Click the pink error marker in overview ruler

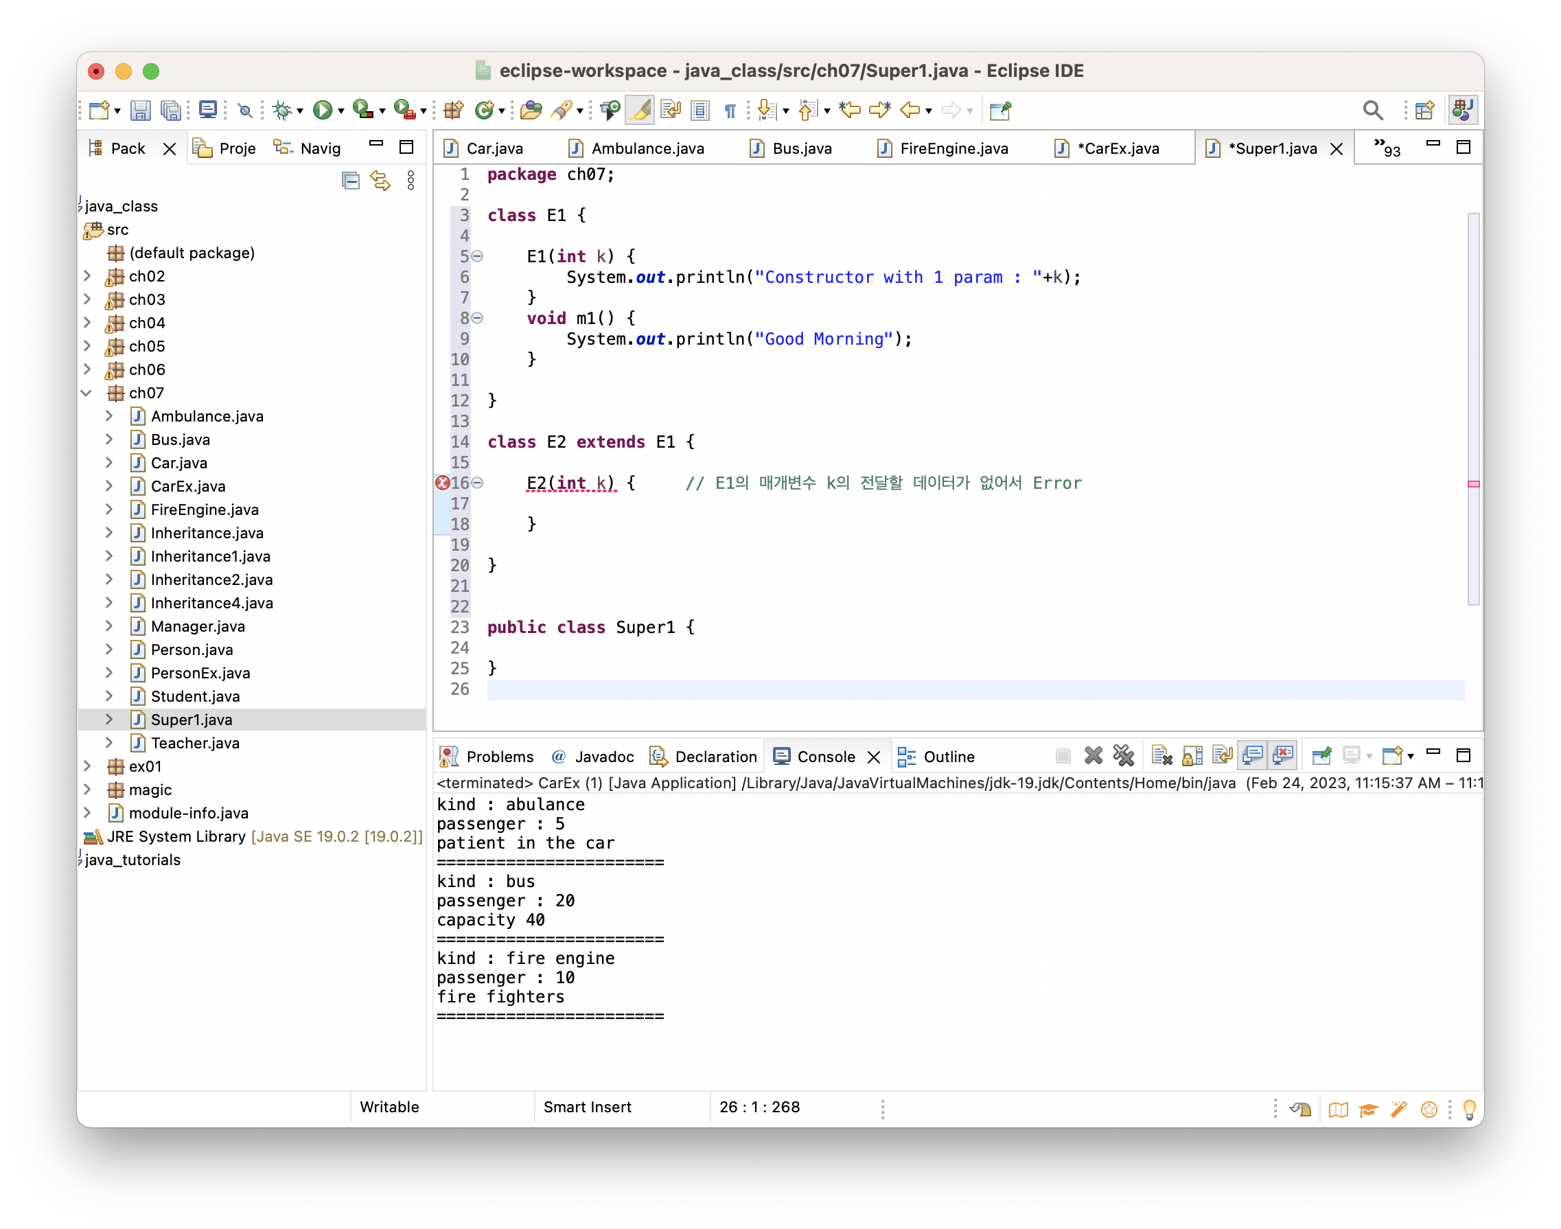click(1473, 484)
